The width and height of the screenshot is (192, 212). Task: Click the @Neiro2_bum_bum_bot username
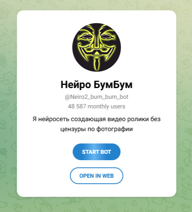coord(96,97)
